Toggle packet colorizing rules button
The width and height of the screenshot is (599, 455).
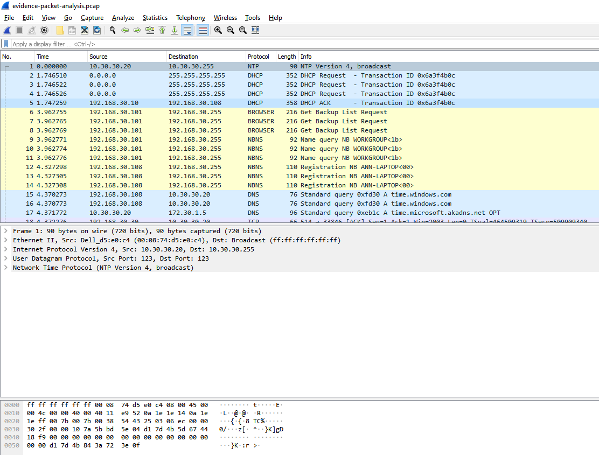(x=203, y=30)
